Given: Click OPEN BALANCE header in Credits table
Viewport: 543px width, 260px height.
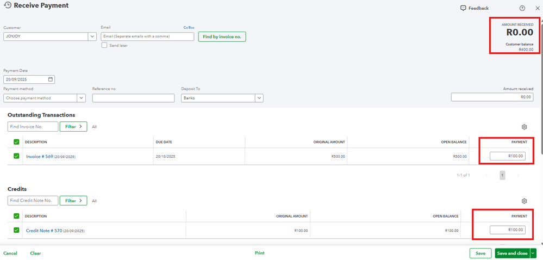Looking at the screenshot, I should (445, 216).
